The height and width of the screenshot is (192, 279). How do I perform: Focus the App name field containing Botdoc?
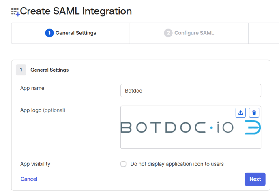[191, 91]
